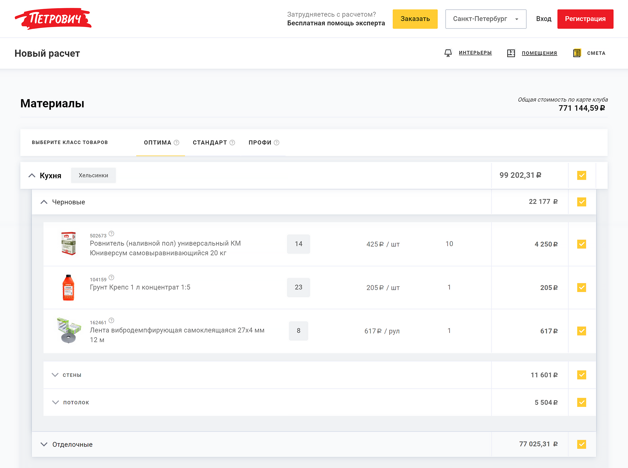Expand the Стены subsection

[x=55, y=375]
